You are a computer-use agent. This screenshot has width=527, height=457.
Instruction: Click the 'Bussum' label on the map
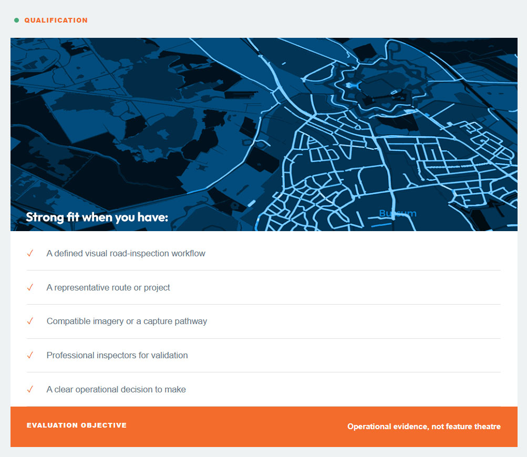click(398, 213)
